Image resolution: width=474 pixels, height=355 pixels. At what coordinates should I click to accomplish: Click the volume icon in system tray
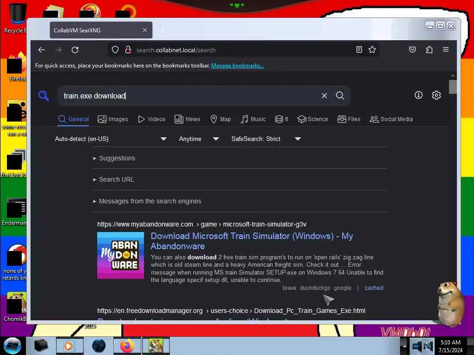click(428, 346)
